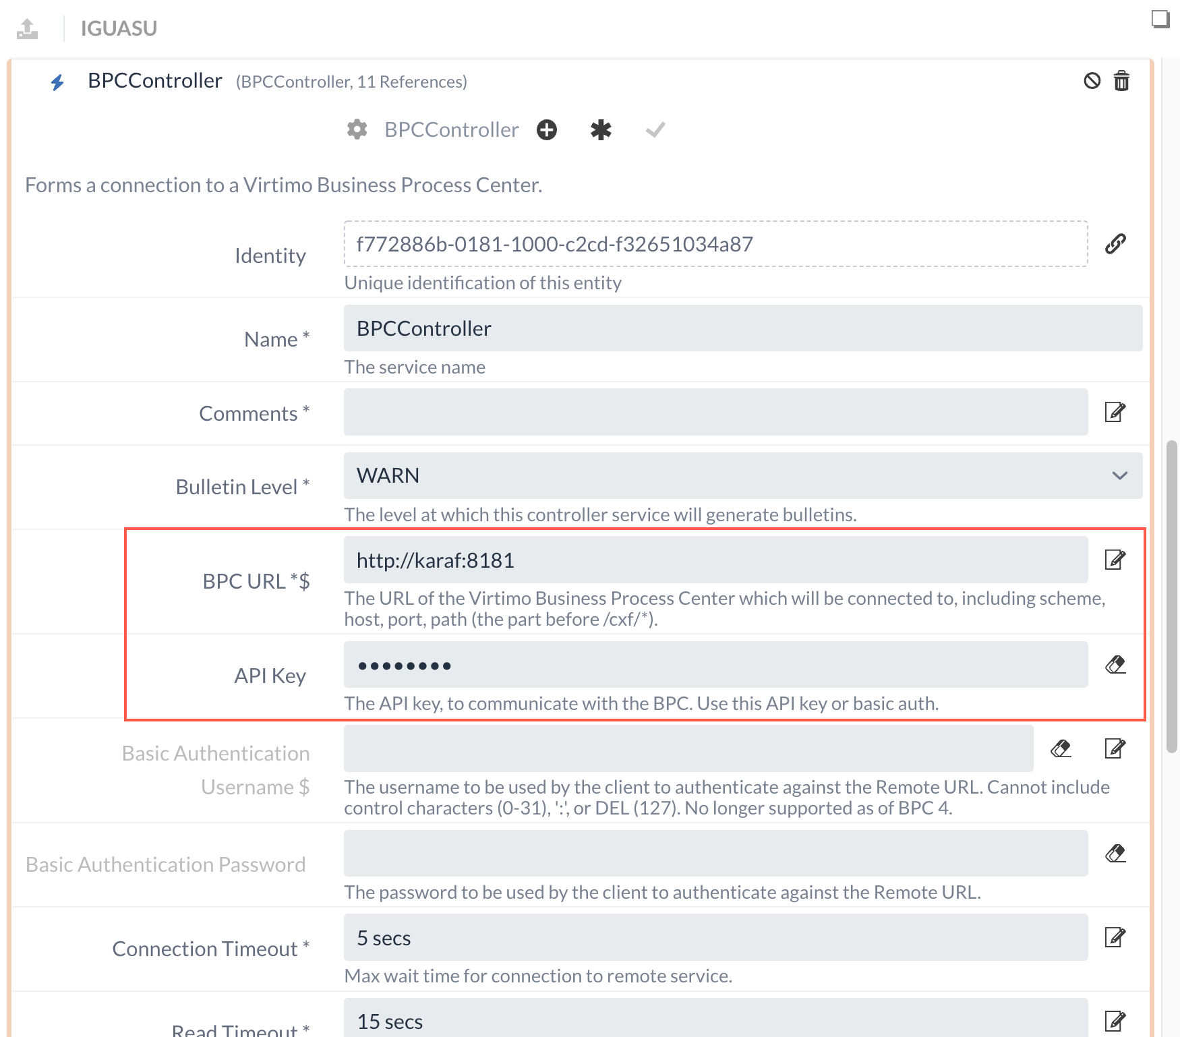
Task: Click 'The API key, to communicate' helper text
Action: (x=641, y=703)
